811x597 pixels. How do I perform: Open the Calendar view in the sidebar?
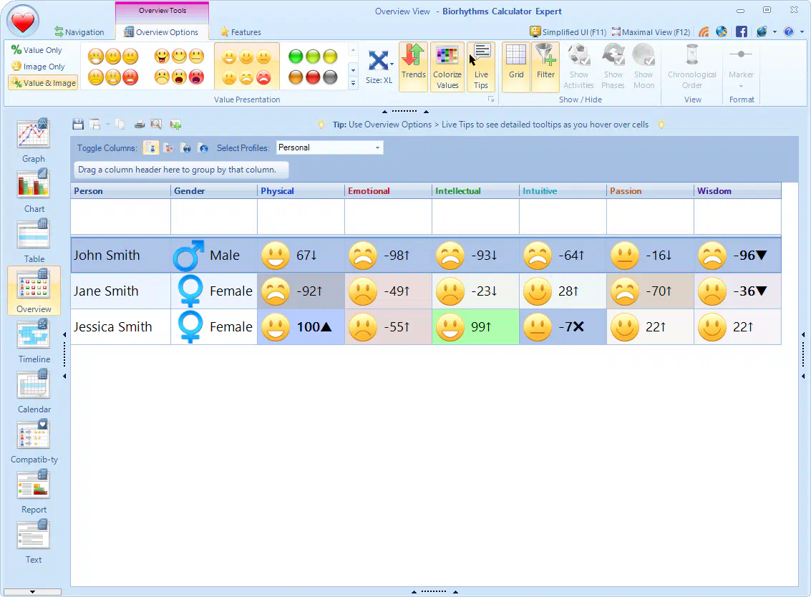click(34, 392)
